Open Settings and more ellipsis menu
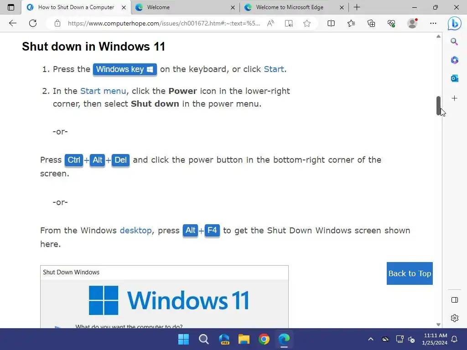The width and height of the screenshot is (467, 350). tap(433, 23)
